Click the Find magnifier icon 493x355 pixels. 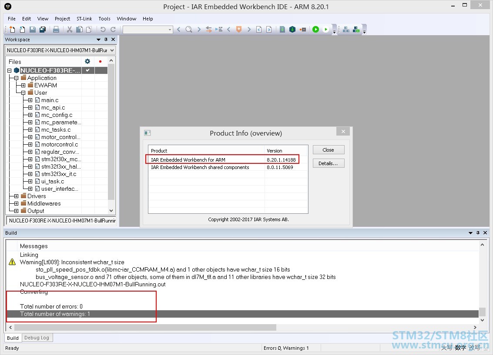(x=189, y=30)
